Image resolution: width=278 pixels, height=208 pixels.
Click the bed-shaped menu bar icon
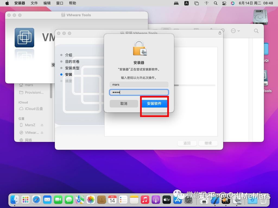pyautogui.click(x=176, y=3)
